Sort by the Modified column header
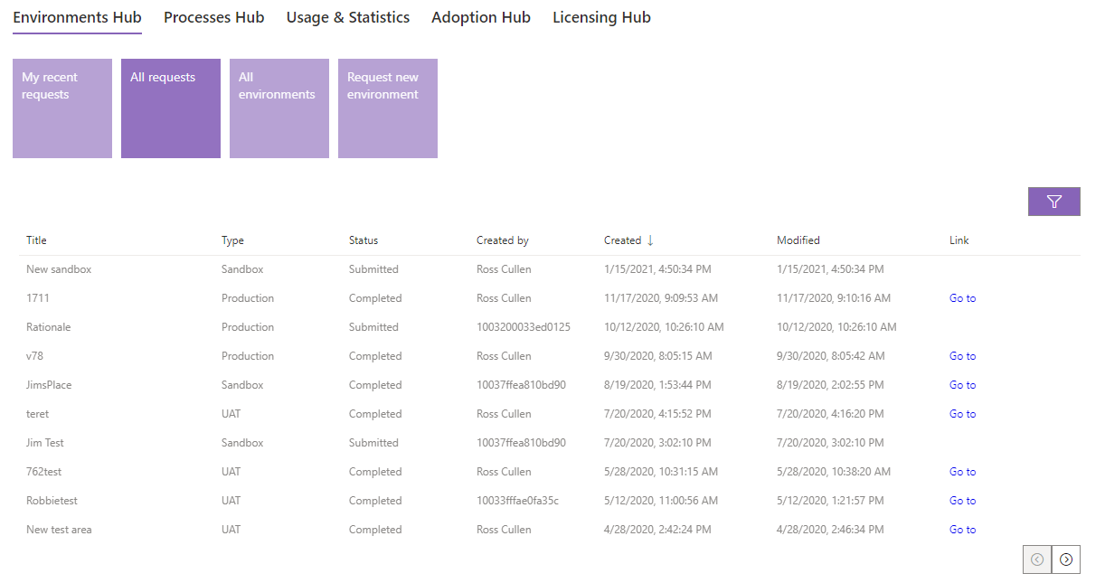The image size is (1105, 583). (798, 240)
